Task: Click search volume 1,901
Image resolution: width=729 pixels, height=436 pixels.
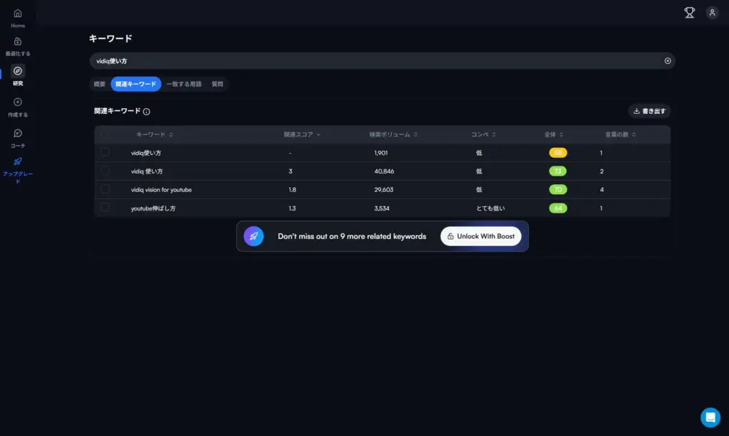Action: 381,153
